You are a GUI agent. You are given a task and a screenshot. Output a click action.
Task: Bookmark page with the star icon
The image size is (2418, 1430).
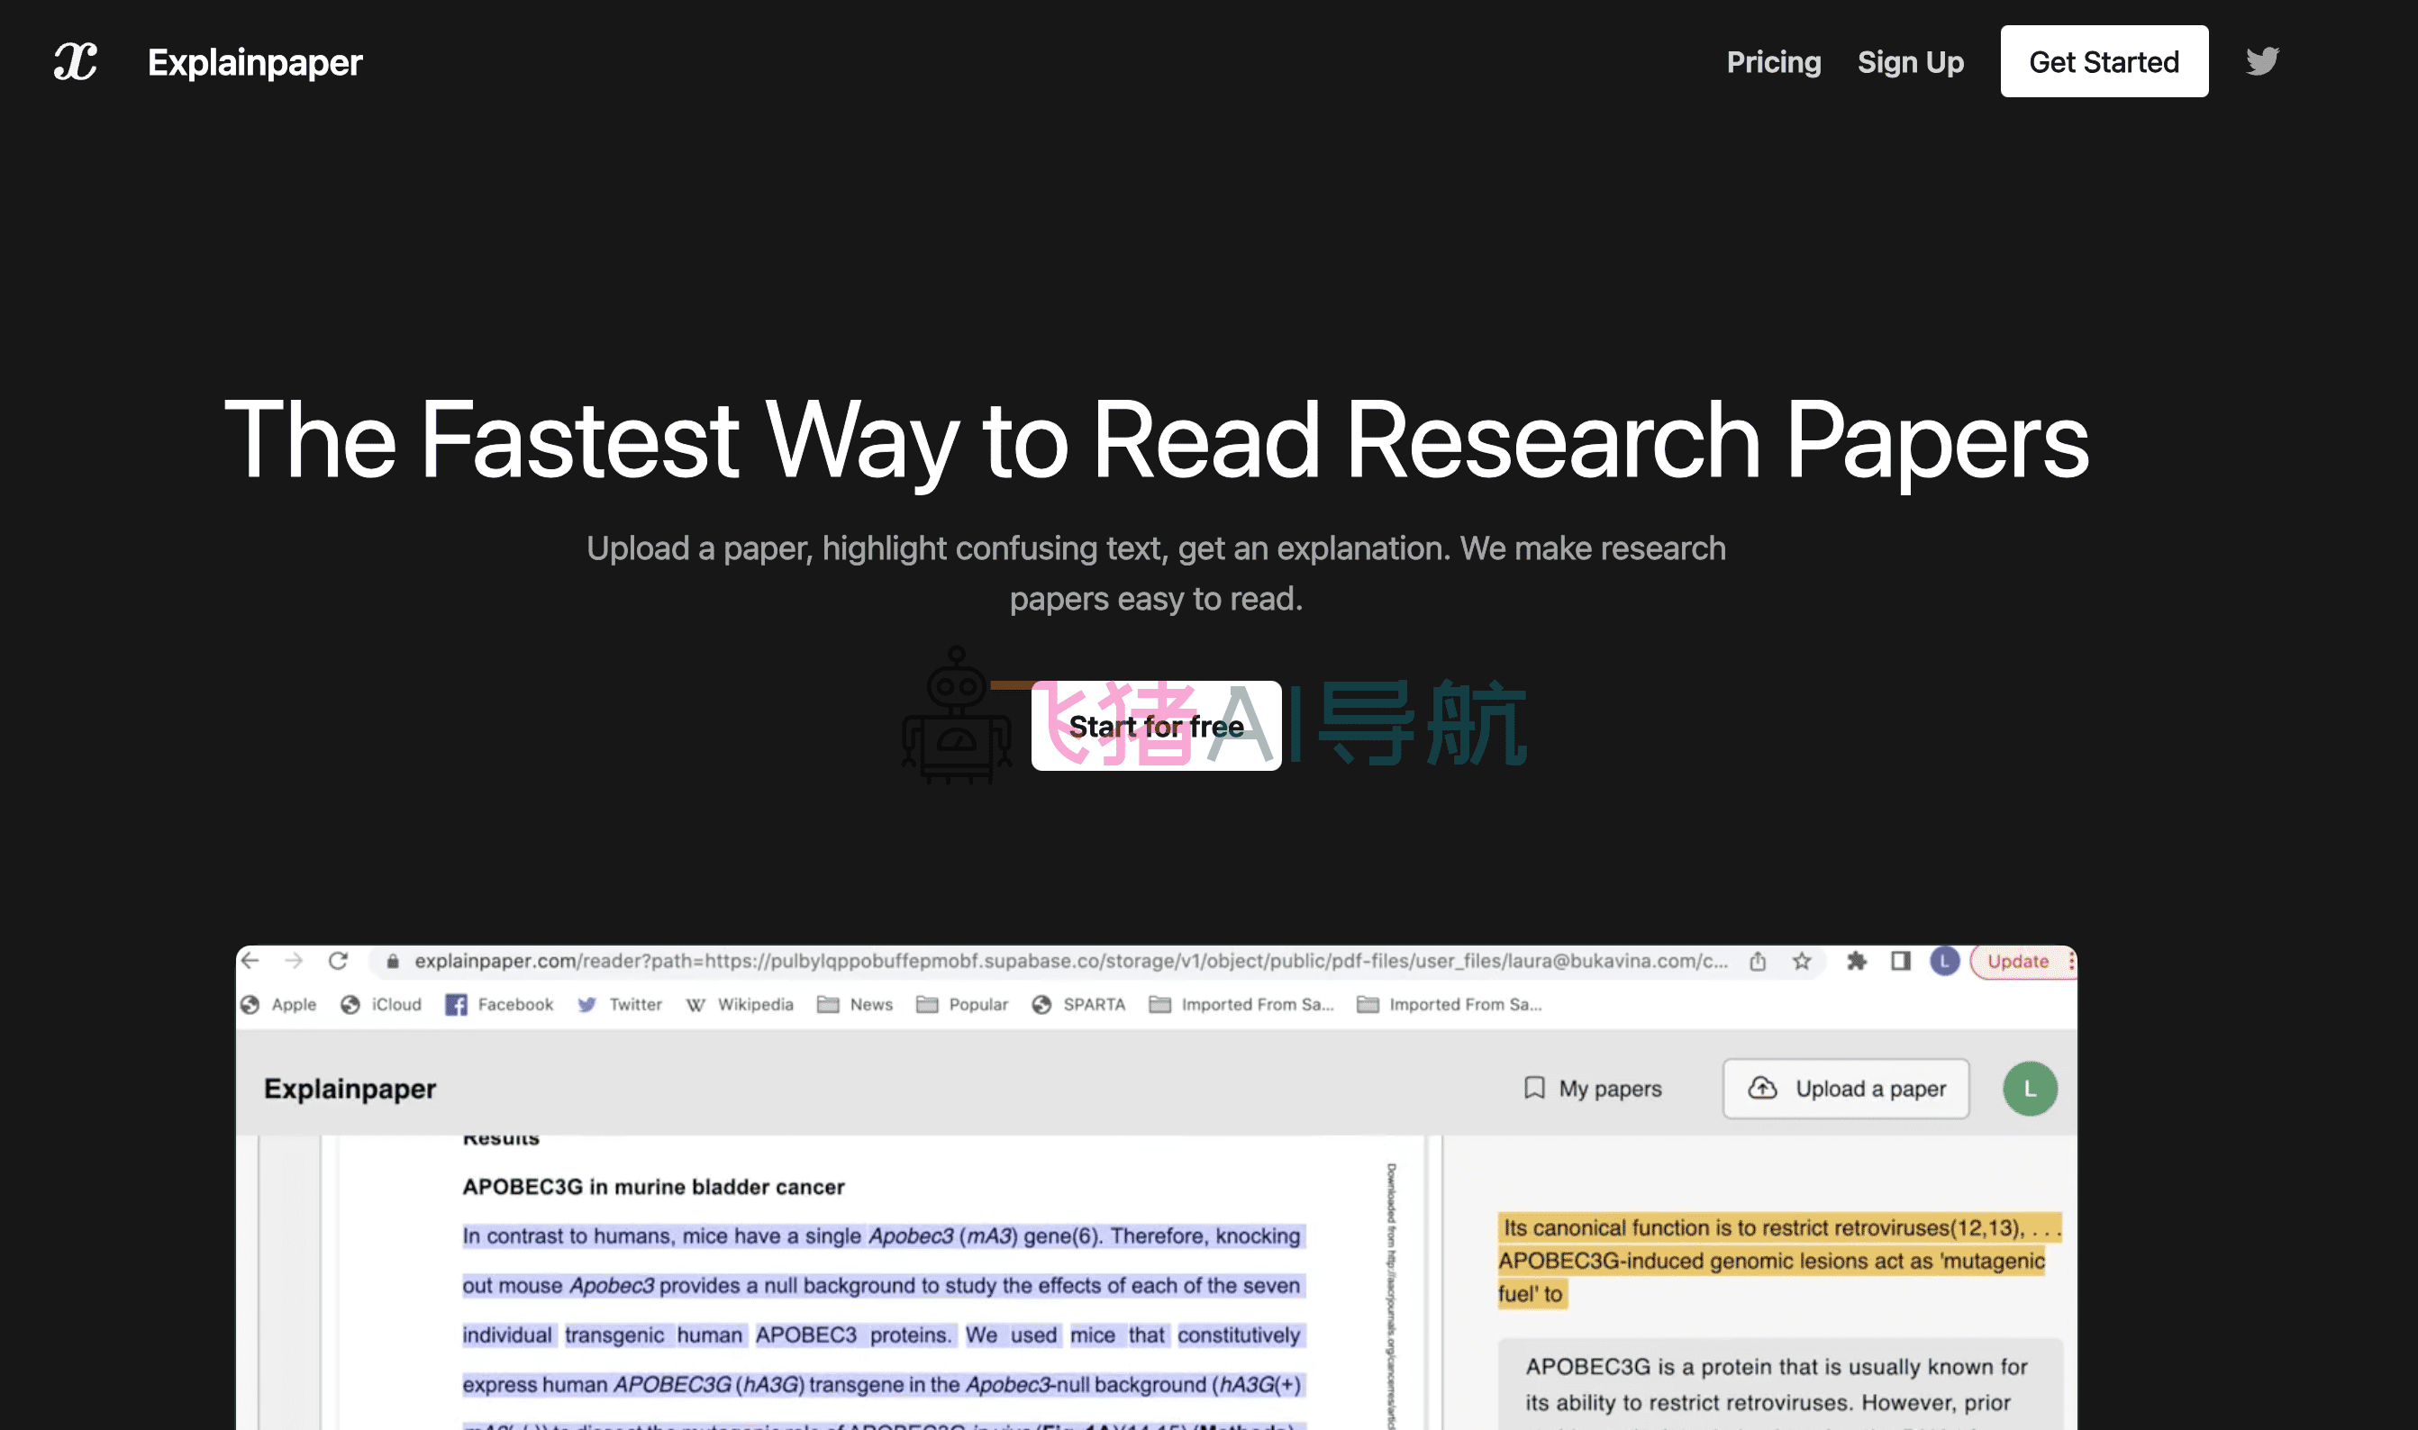tap(1801, 961)
